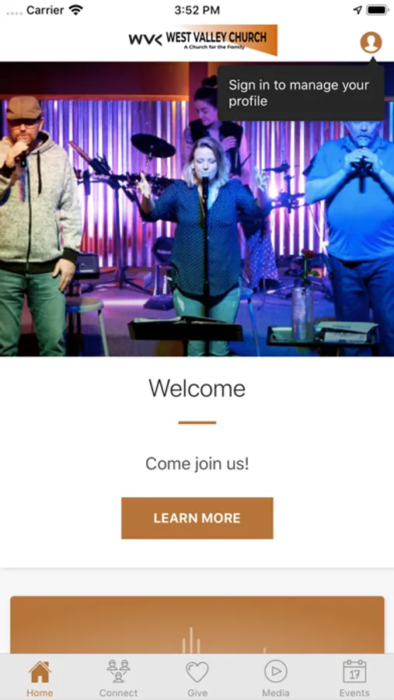Image resolution: width=394 pixels, height=700 pixels.
Task: Select the Connect tab label
Action: [x=118, y=693]
